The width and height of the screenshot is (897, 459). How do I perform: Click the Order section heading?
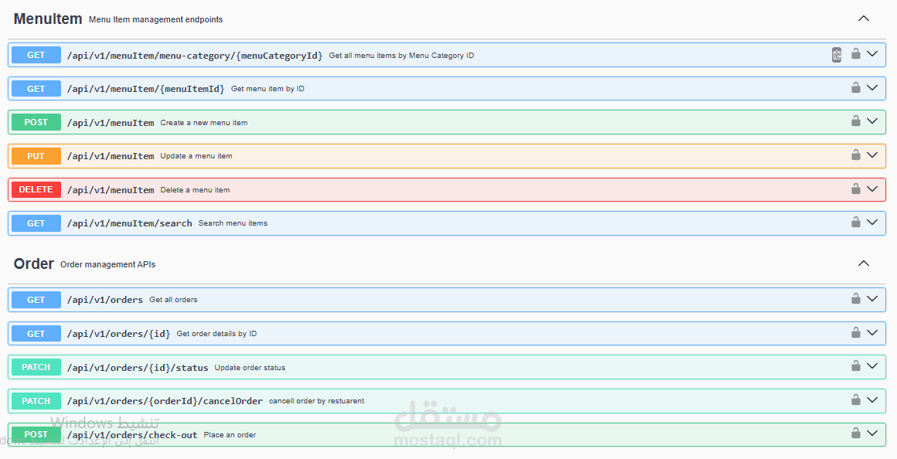pyautogui.click(x=34, y=263)
